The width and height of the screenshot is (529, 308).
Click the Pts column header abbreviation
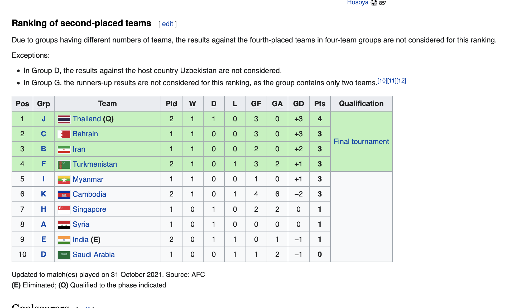click(320, 104)
